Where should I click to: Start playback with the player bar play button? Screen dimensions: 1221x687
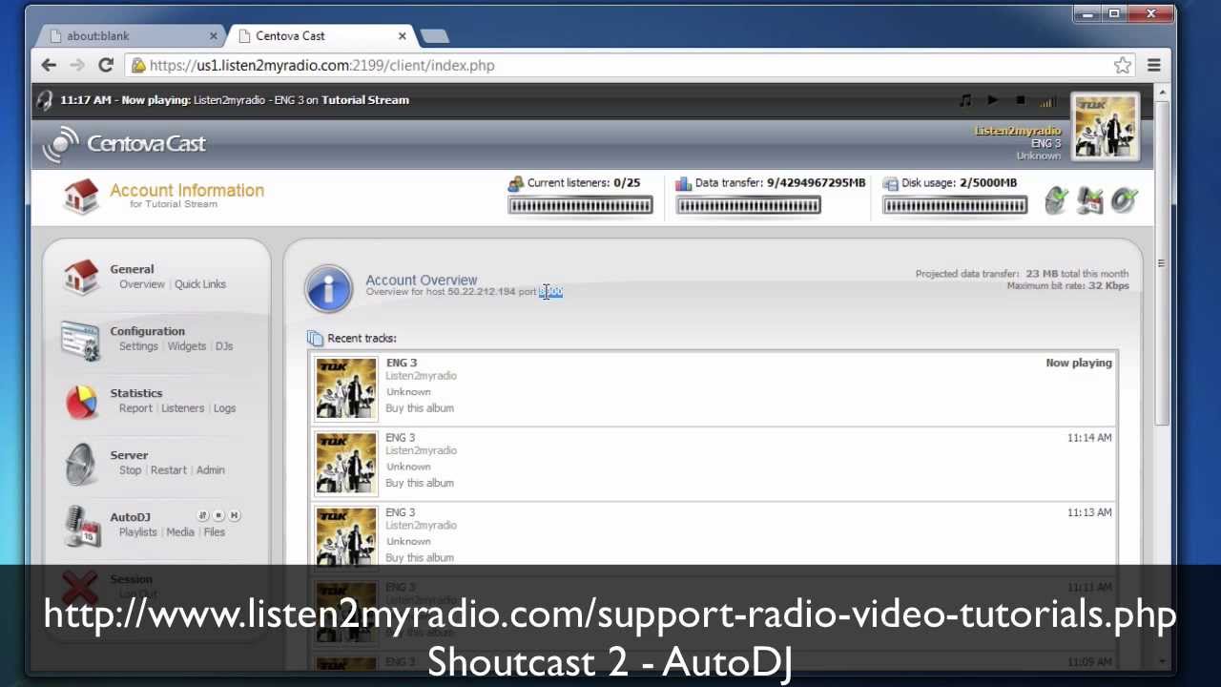pyautogui.click(x=992, y=100)
